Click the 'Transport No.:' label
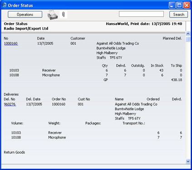The image size is (192, 170). coord(134,123)
